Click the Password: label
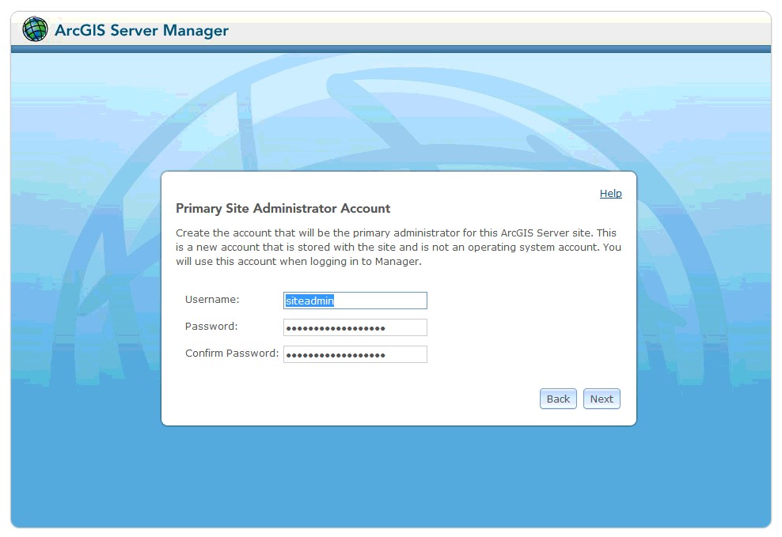 [x=211, y=327]
